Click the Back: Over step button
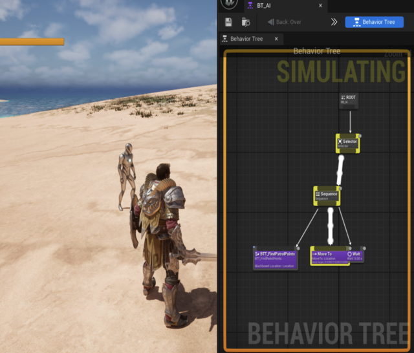 285,22
